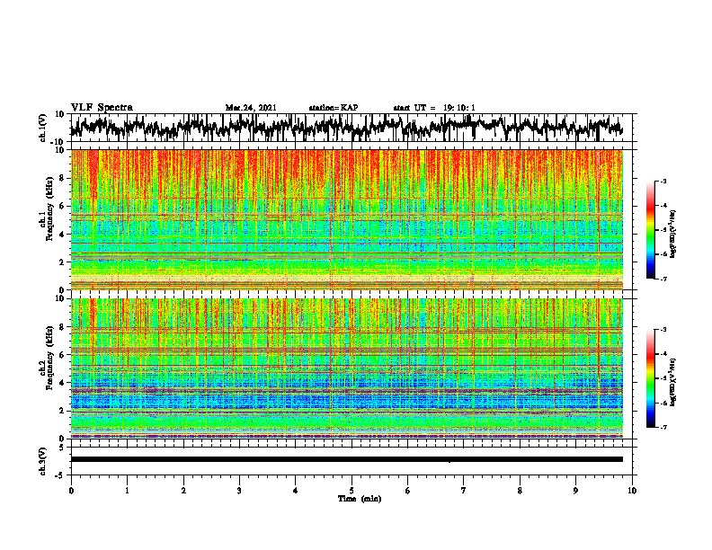
Task: Select the "start UT = 19:10: 1" text
Action: point(434,108)
